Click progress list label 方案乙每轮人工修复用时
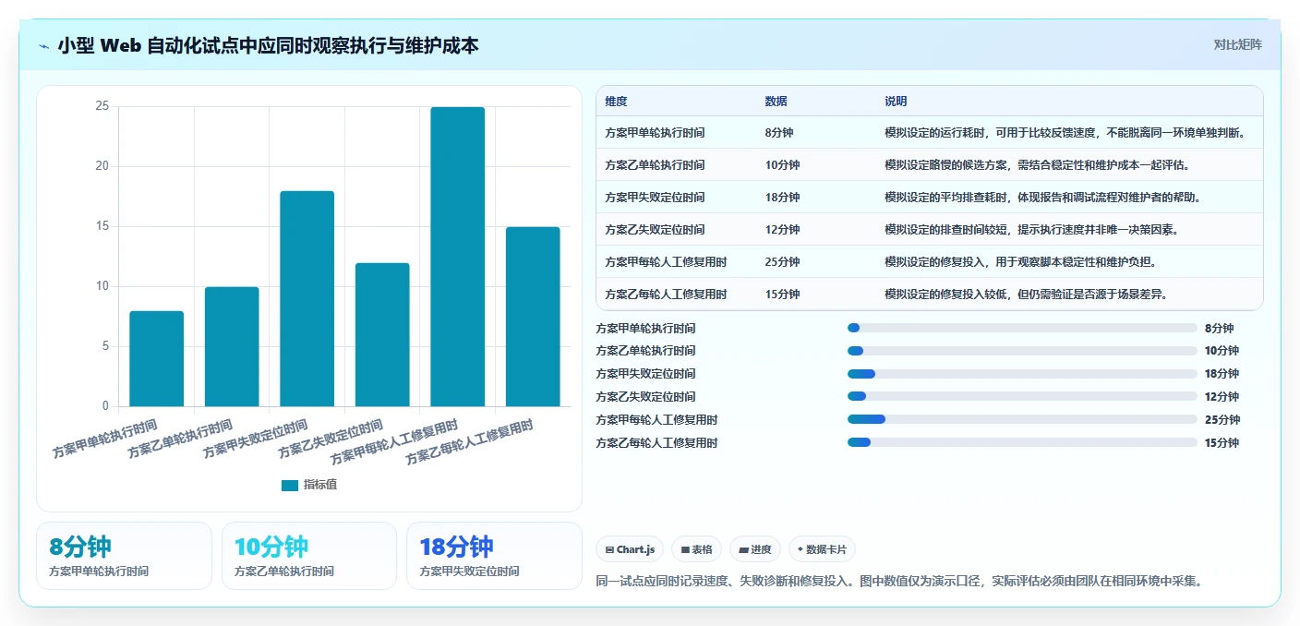 (x=656, y=443)
